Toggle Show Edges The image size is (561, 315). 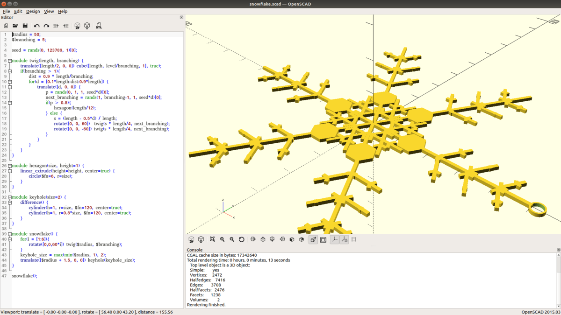coord(354,239)
